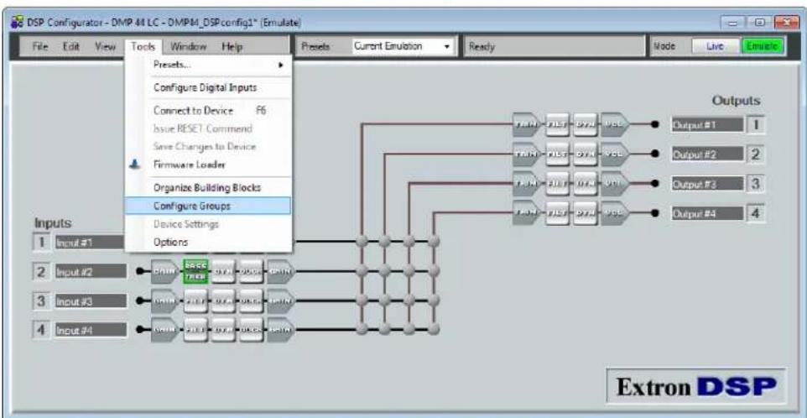Open the Window menu
The height and width of the screenshot is (418, 807).
(189, 46)
